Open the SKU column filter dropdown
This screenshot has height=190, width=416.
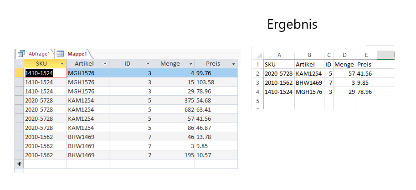click(62, 64)
